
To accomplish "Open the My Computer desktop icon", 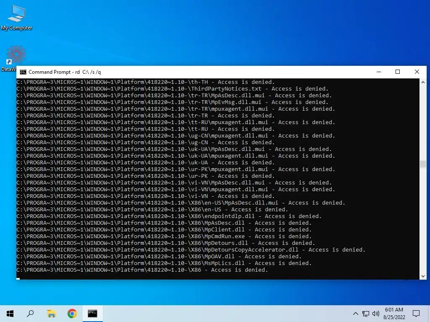I will [x=16, y=17].
